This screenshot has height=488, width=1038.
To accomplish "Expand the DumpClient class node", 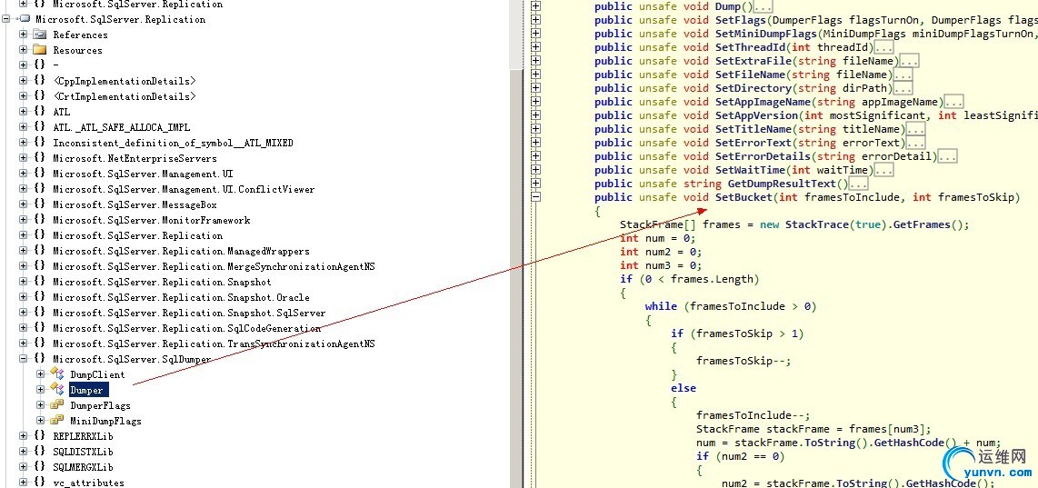I will 41,374.
